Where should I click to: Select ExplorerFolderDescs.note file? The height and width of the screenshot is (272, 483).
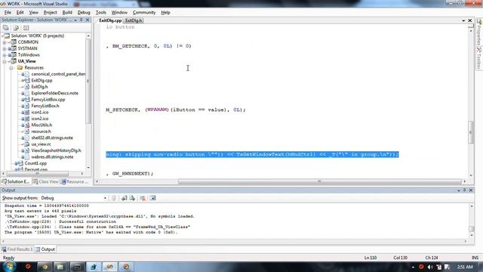point(54,93)
